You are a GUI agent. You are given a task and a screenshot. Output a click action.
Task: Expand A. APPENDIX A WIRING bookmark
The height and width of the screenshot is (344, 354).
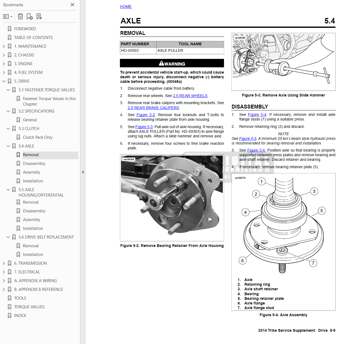[x=4, y=281]
